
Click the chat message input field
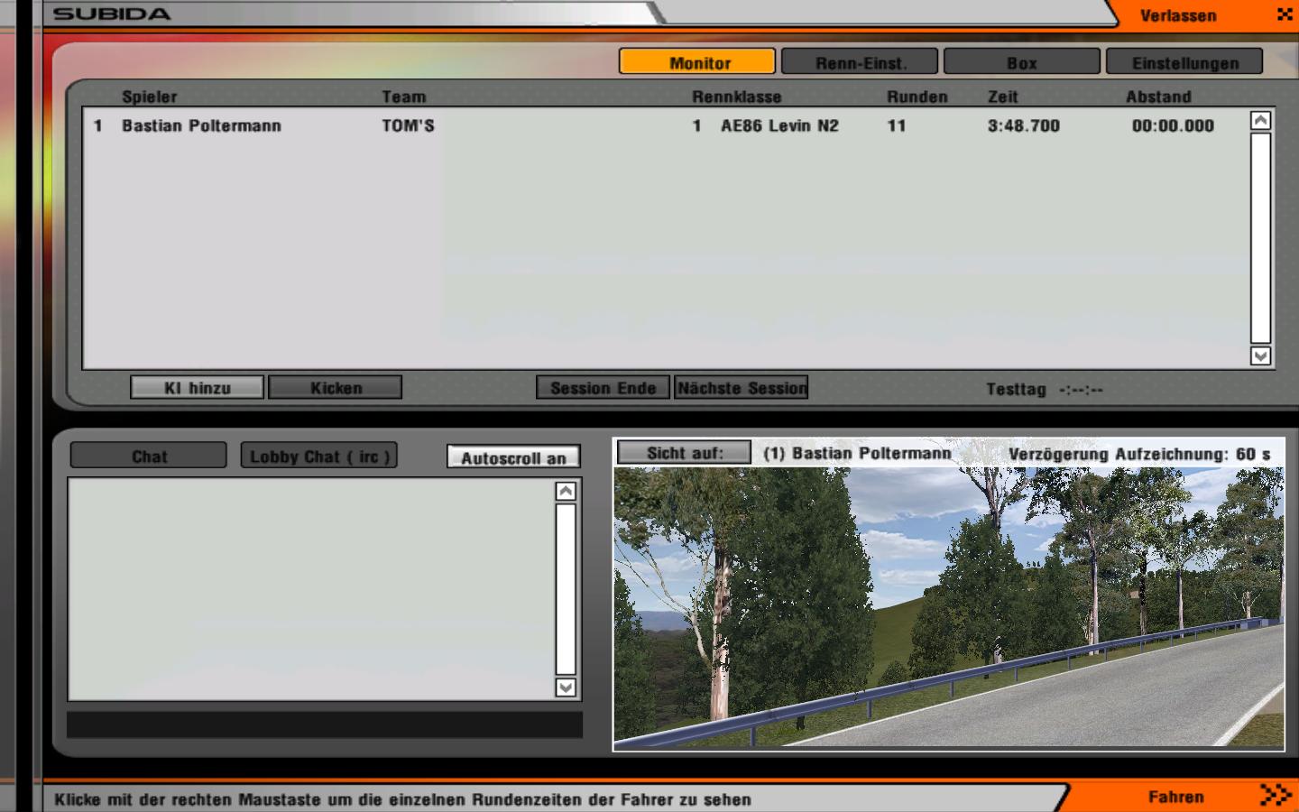pos(325,725)
